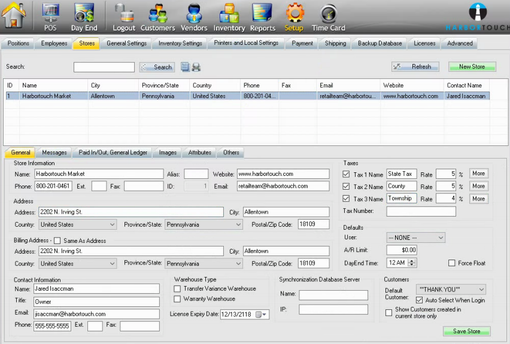
Task: Open the Time Card clock icon
Action: click(328, 14)
